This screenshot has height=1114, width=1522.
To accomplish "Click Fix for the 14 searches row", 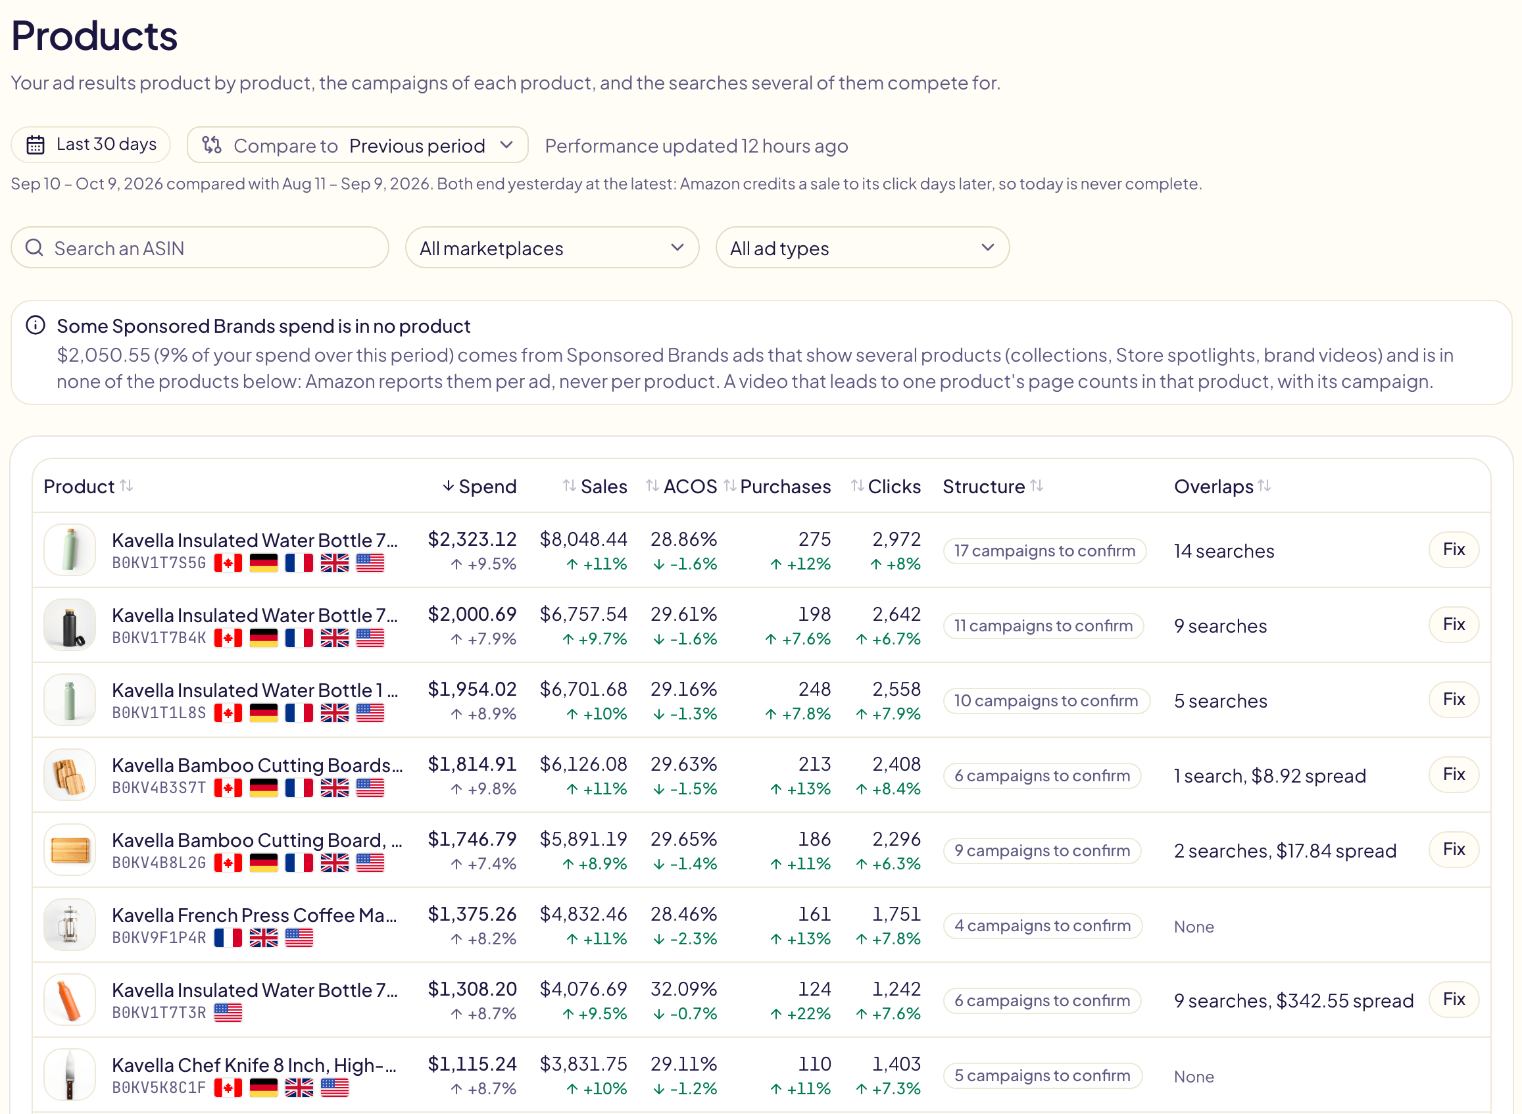I will (x=1454, y=550).
